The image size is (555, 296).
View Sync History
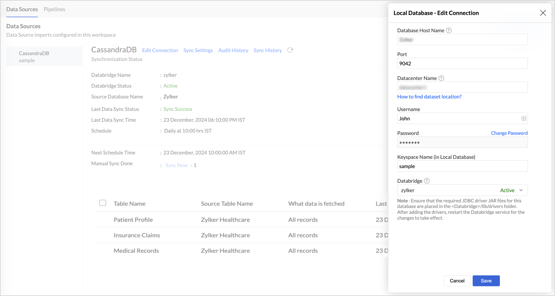click(267, 50)
